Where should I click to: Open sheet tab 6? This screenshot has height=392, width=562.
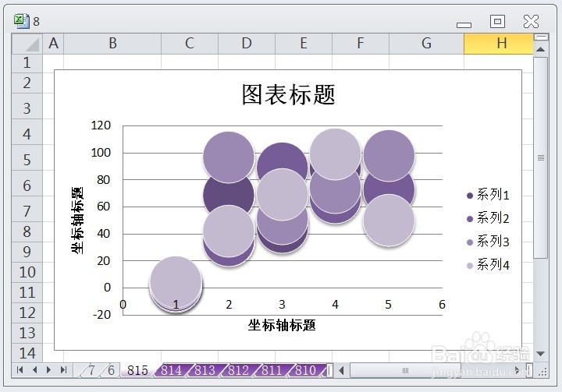pyautogui.click(x=111, y=370)
